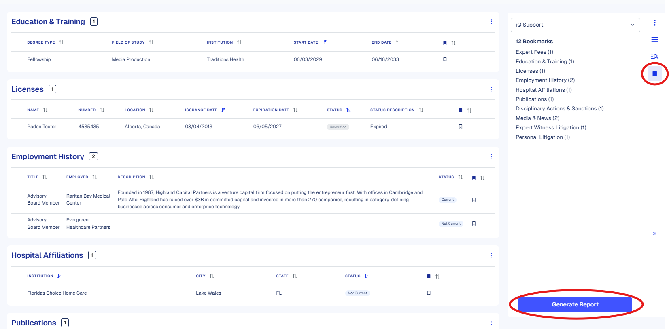Open the right sidebar three-dot menu
This screenshot has width=669, height=329.
[654, 23]
